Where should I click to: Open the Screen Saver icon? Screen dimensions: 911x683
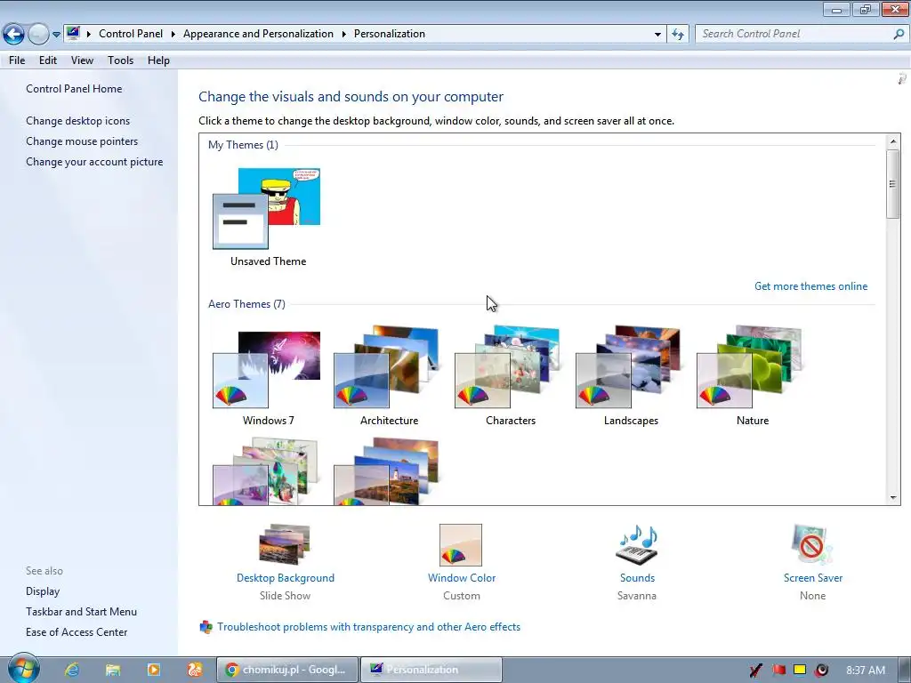(812, 544)
